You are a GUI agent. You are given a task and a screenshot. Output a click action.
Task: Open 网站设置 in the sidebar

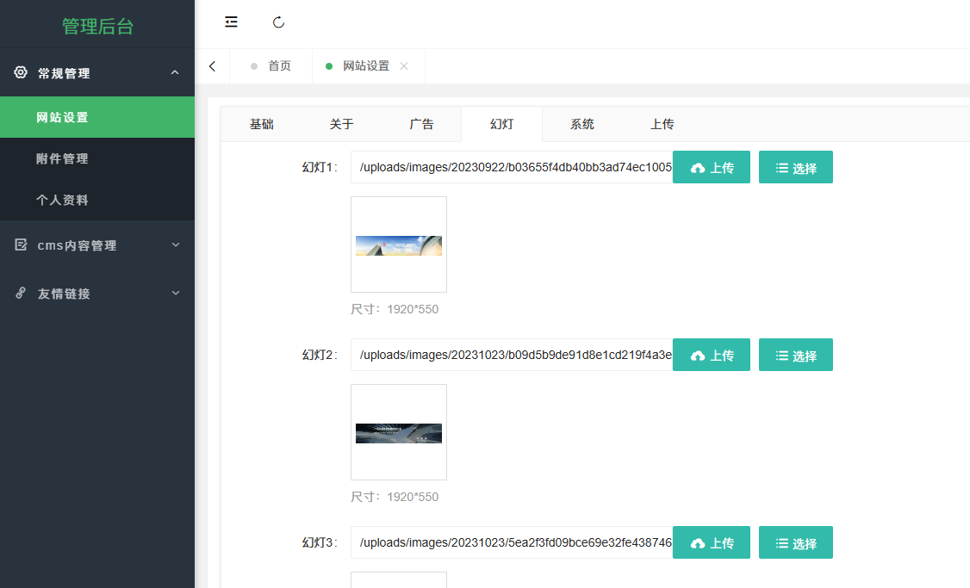coord(97,117)
